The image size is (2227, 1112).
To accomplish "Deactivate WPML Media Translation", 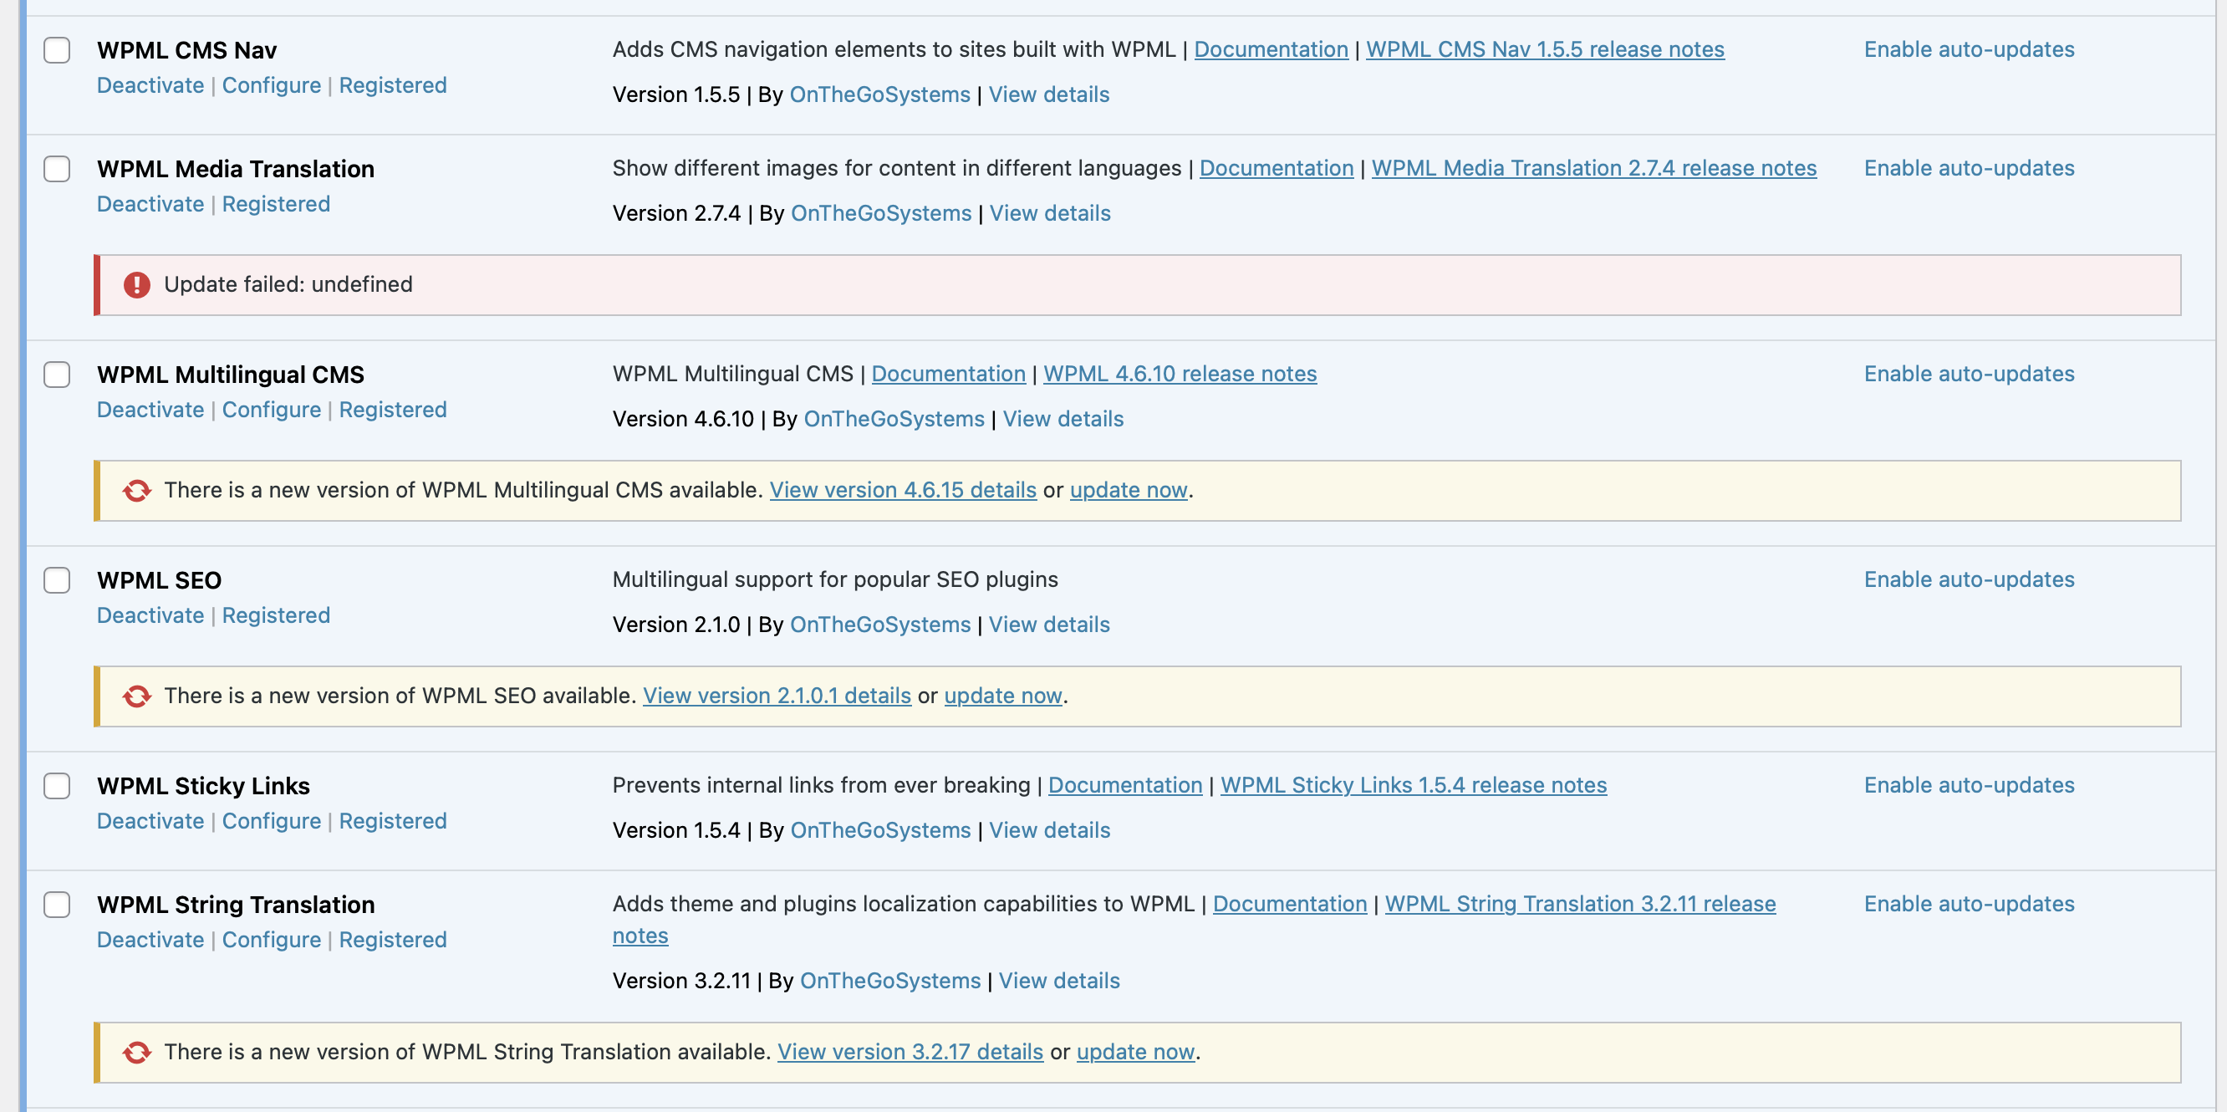I will pyautogui.click(x=150, y=204).
